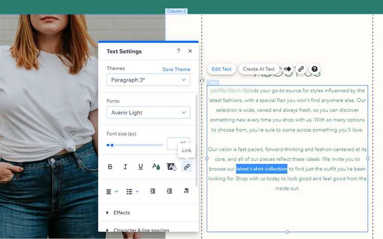Click the decrease indent icon
This screenshot has width=383, height=239.
click(x=153, y=191)
